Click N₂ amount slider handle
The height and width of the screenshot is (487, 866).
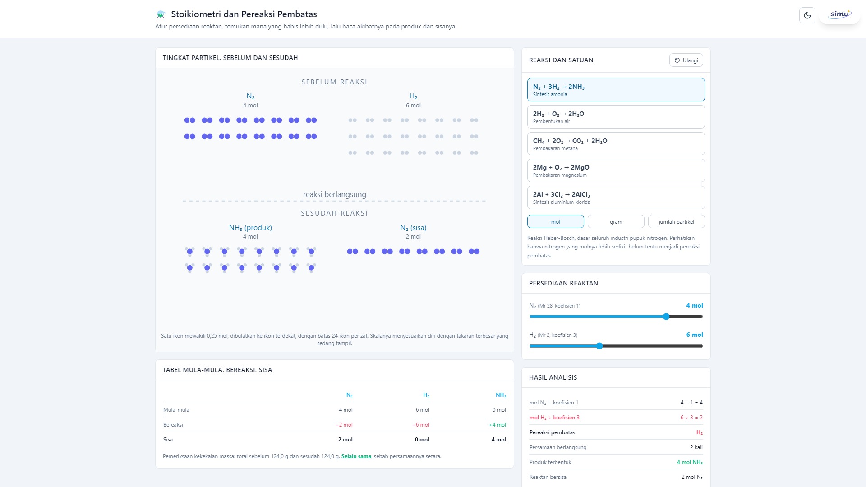[666, 317]
